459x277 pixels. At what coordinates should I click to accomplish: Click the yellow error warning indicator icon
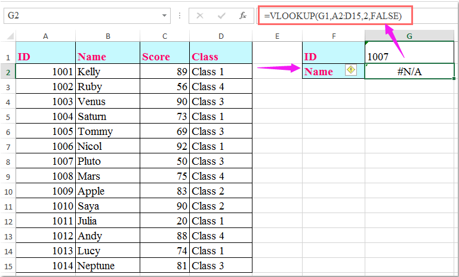tap(350, 71)
